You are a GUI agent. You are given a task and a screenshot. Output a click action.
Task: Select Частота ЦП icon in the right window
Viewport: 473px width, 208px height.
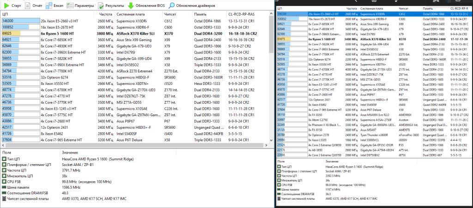tap(279, 176)
